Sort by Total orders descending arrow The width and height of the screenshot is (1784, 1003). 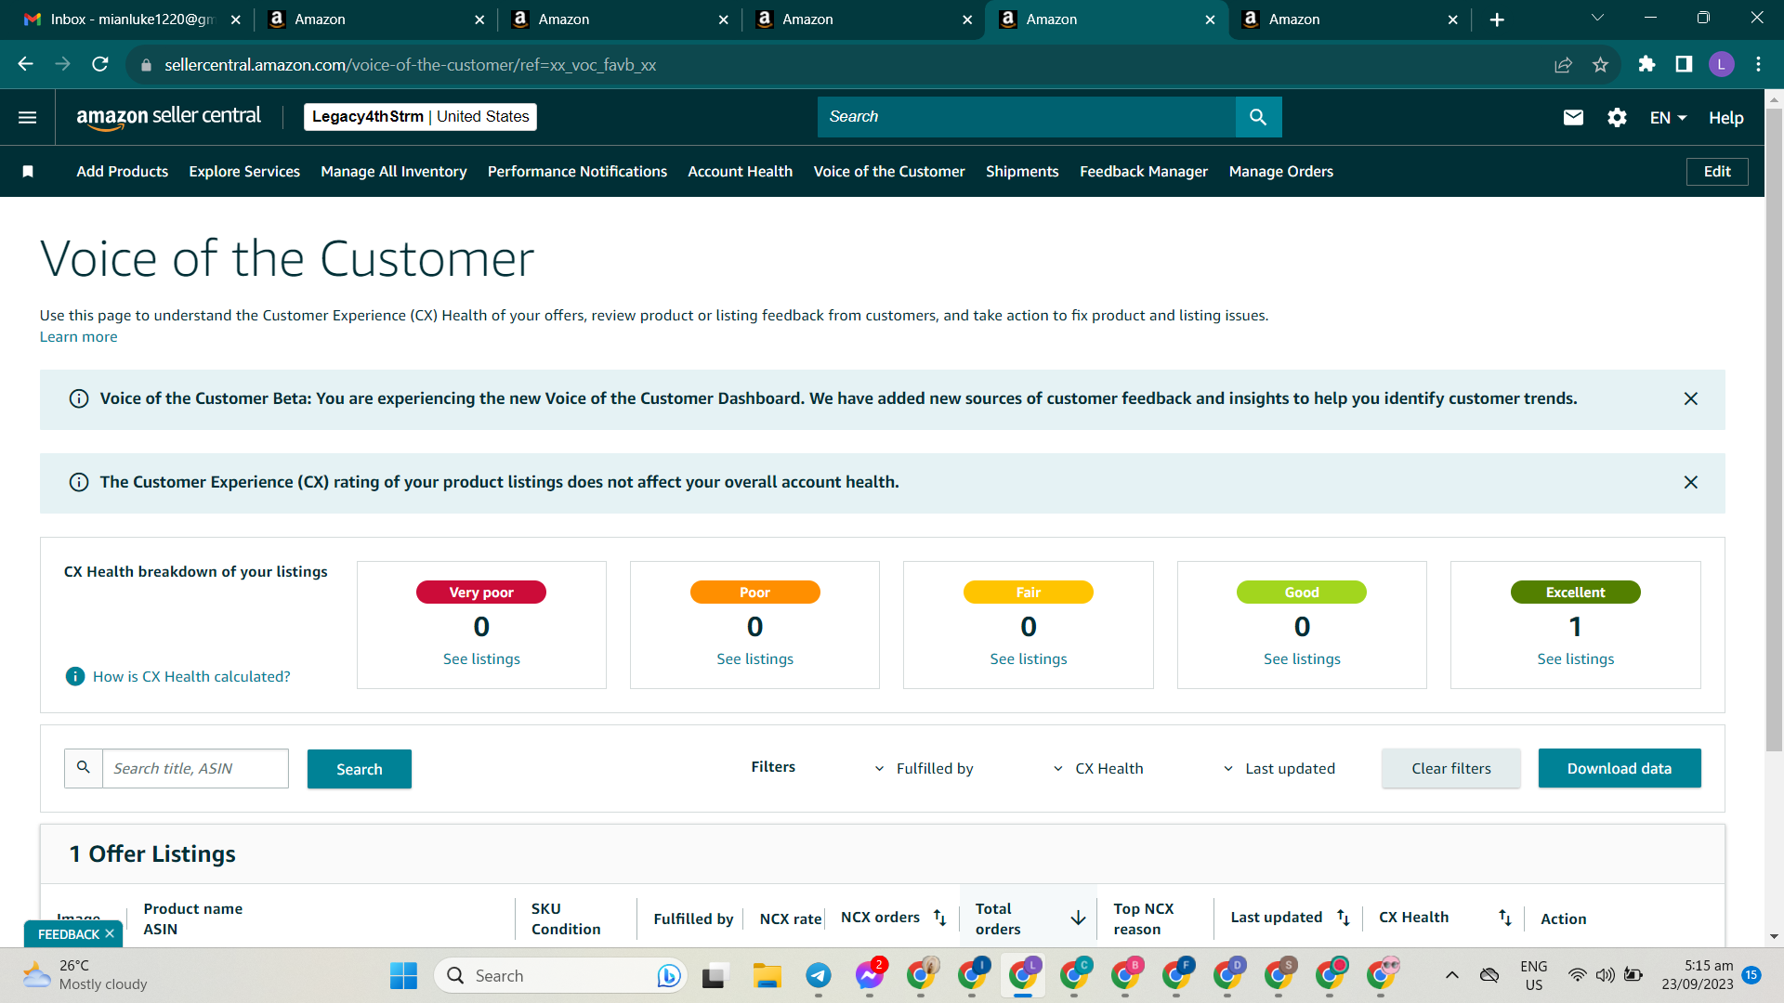(x=1078, y=918)
